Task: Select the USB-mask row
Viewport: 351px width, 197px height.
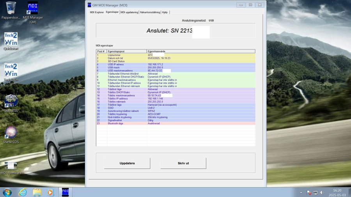Action: (176, 67)
